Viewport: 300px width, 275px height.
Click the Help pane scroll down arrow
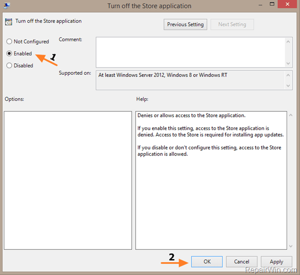tap(291, 246)
